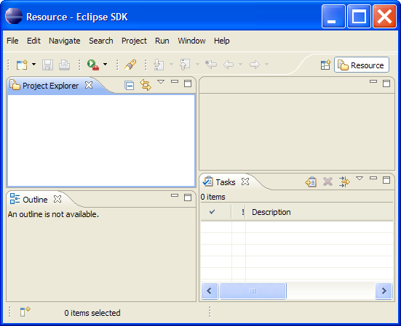The height and width of the screenshot is (326, 401).
Task: Maximize the Tasks view
Action: tap(386, 180)
